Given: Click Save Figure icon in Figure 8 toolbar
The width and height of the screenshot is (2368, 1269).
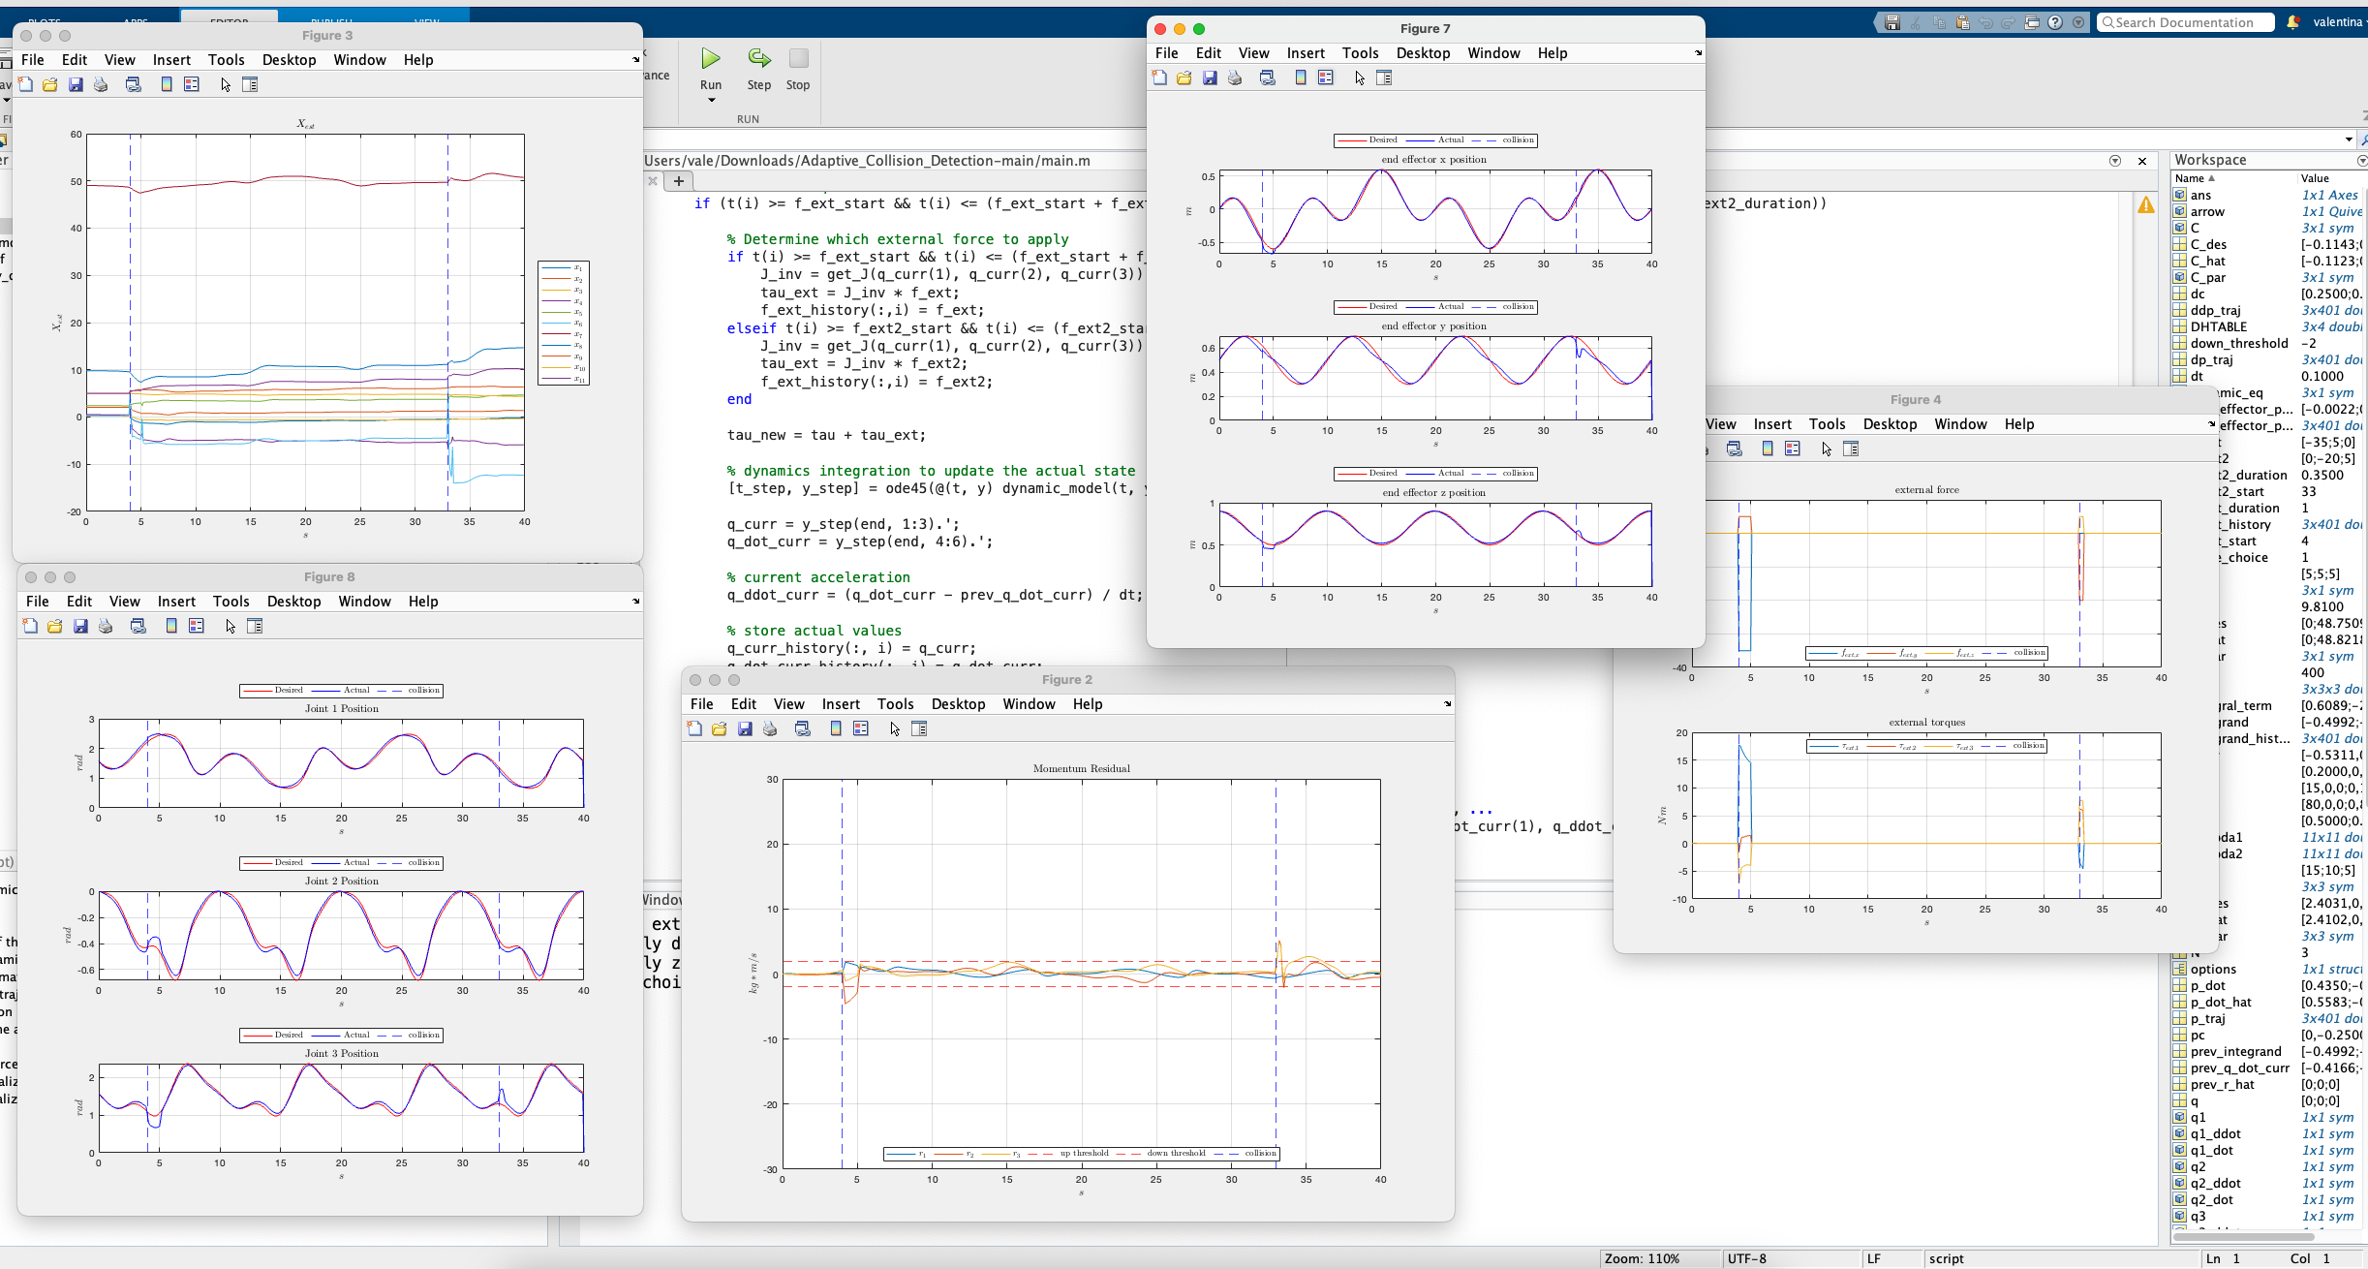Looking at the screenshot, I should click(80, 627).
